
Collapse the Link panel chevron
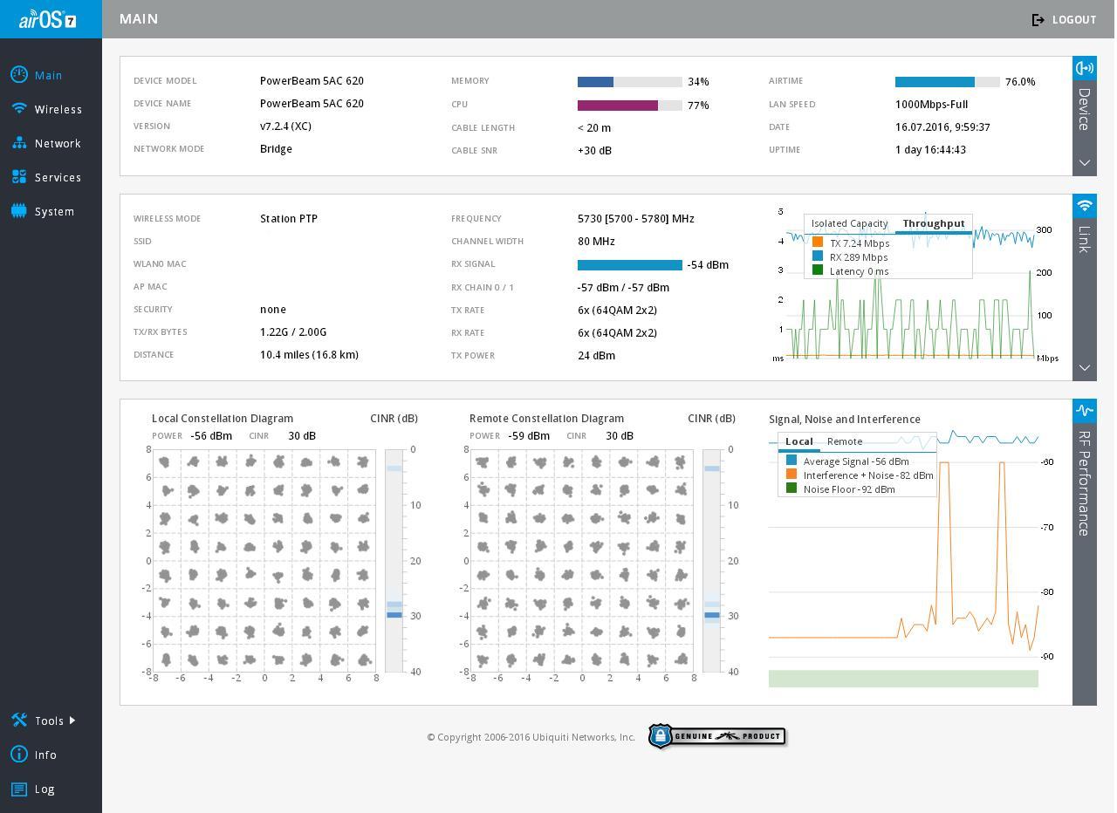pos(1085,368)
